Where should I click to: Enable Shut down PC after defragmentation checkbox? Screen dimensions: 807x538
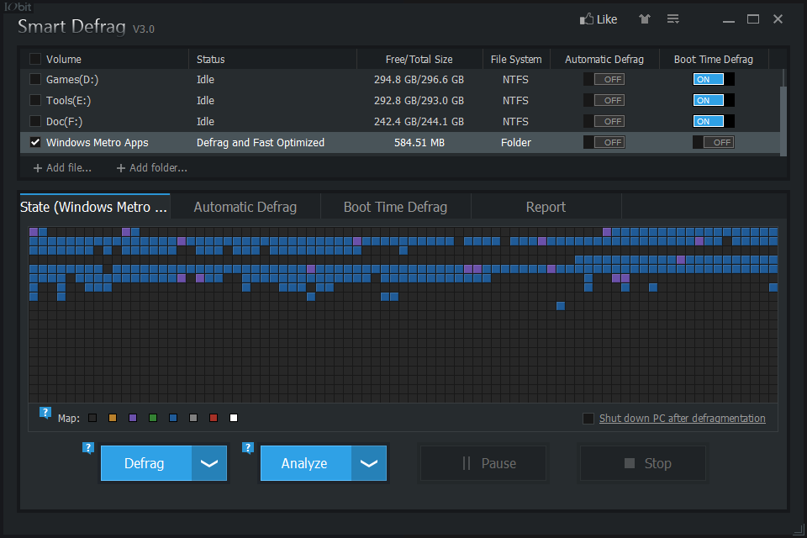pos(588,419)
